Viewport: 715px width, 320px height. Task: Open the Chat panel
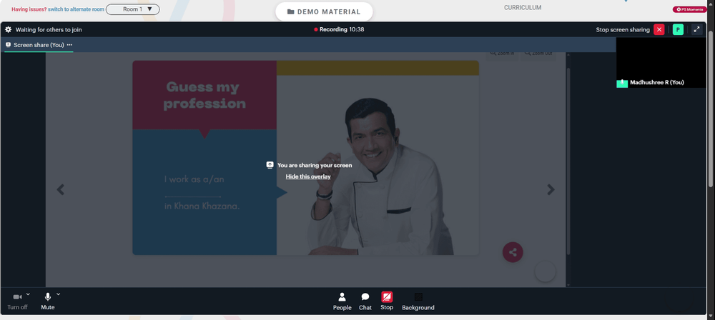365,301
